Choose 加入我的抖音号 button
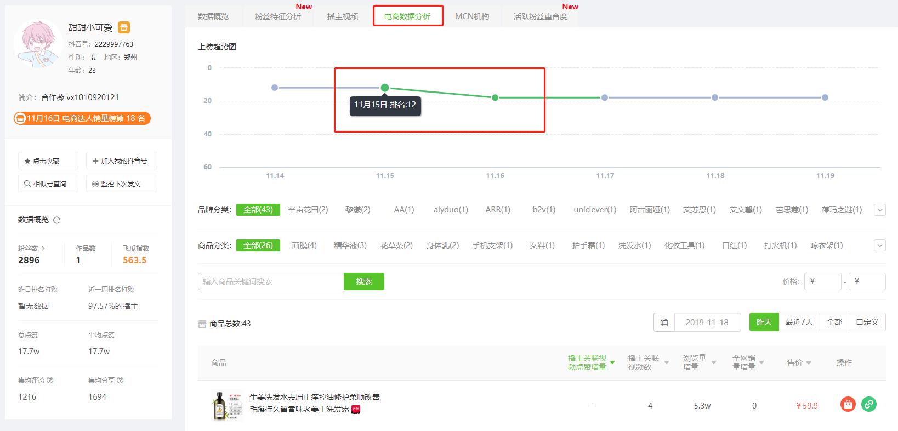The height and width of the screenshot is (431, 898). (x=122, y=161)
